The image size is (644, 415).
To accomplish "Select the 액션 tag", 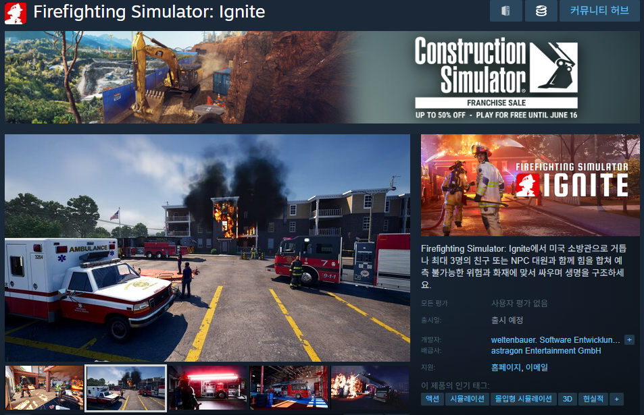I will 432,399.
